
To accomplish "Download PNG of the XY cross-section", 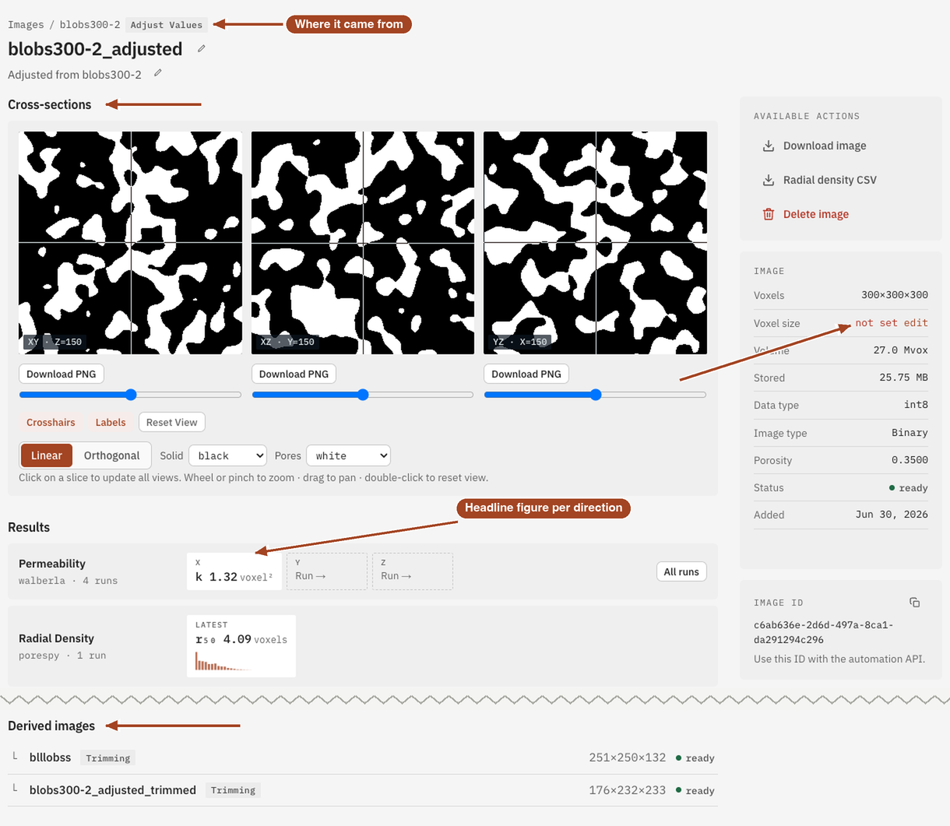I will (x=62, y=374).
